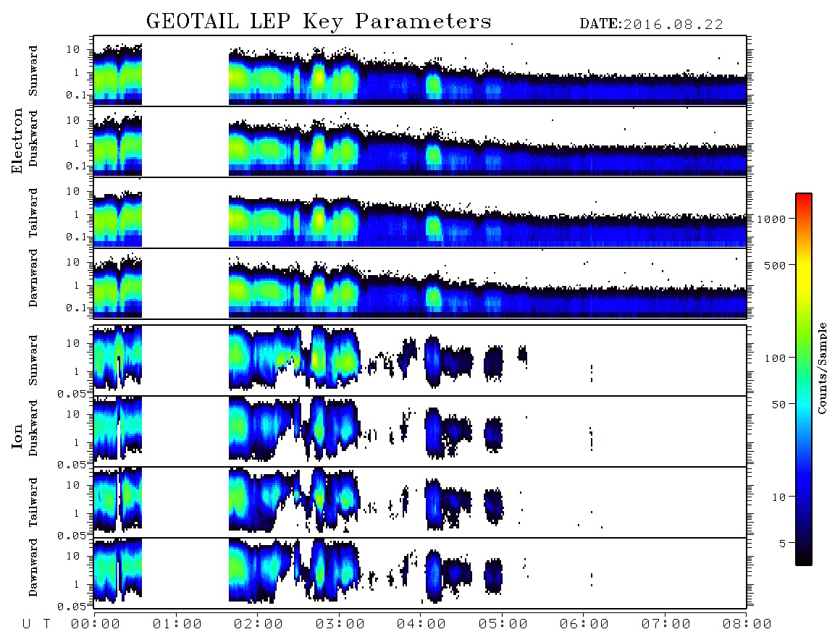Click the "04:00" time tick label
The image size is (827, 637).
tap(421, 624)
